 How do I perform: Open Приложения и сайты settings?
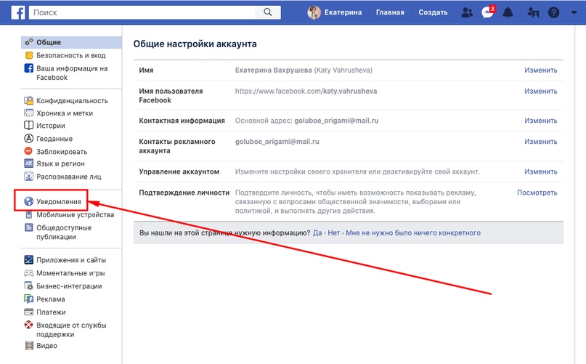coord(71,260)
